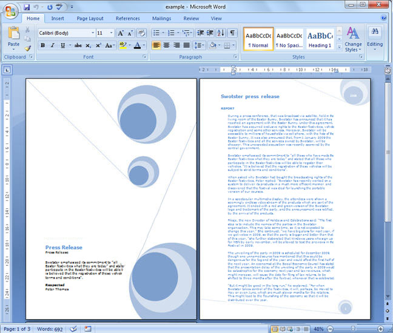Switch to References tab

click(128, 19)
